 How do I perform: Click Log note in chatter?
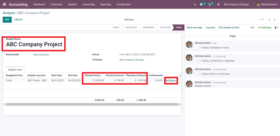coord(210,28)
